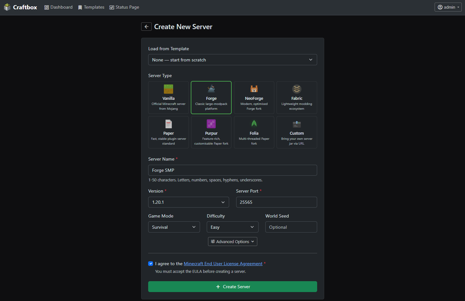Open the Status Page nav link
The width and height of the screenshot is (465, 301).
(x=124, y=7)
